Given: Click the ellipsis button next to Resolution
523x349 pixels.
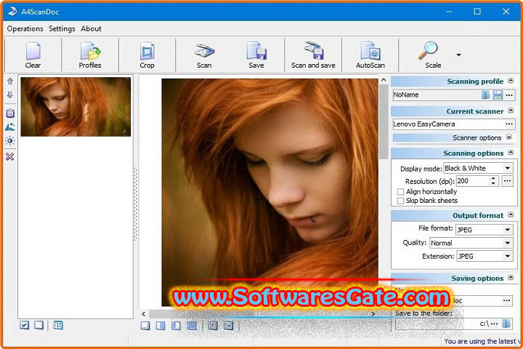Looking at the screenshot, I should tap(507, 181).
